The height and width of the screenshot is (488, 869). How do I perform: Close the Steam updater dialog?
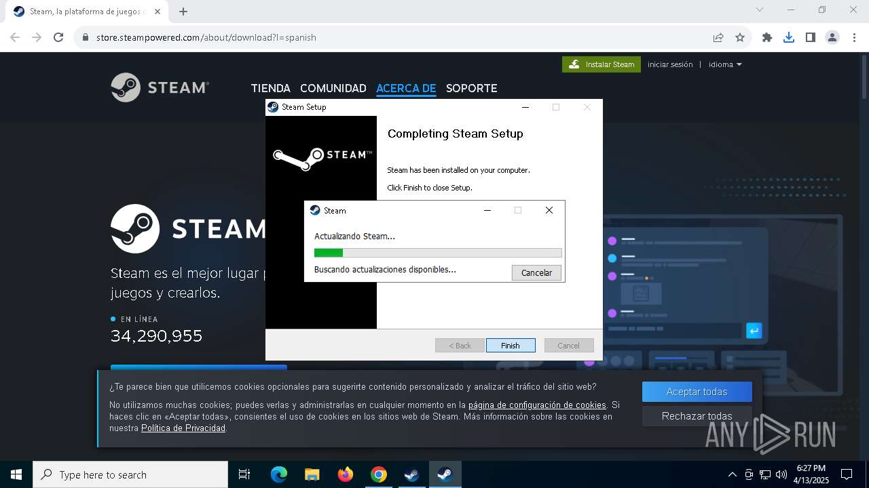coord(549,211)
